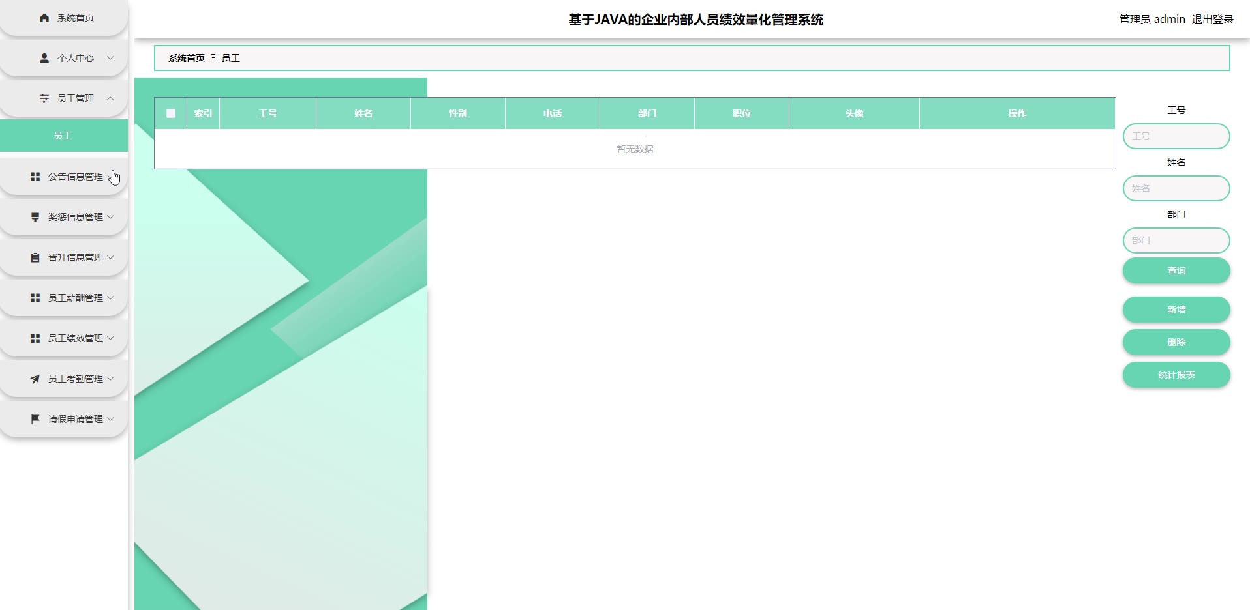Screen dimensions: 1250x610
Task: Click the flag icon for 请假申请管理
Action: 35,419
